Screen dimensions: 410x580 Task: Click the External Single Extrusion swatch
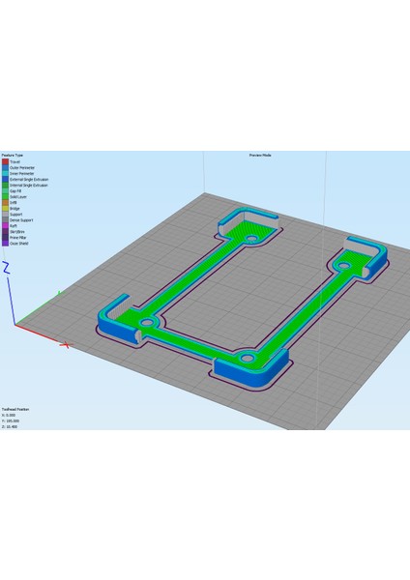tap(5, 180)
